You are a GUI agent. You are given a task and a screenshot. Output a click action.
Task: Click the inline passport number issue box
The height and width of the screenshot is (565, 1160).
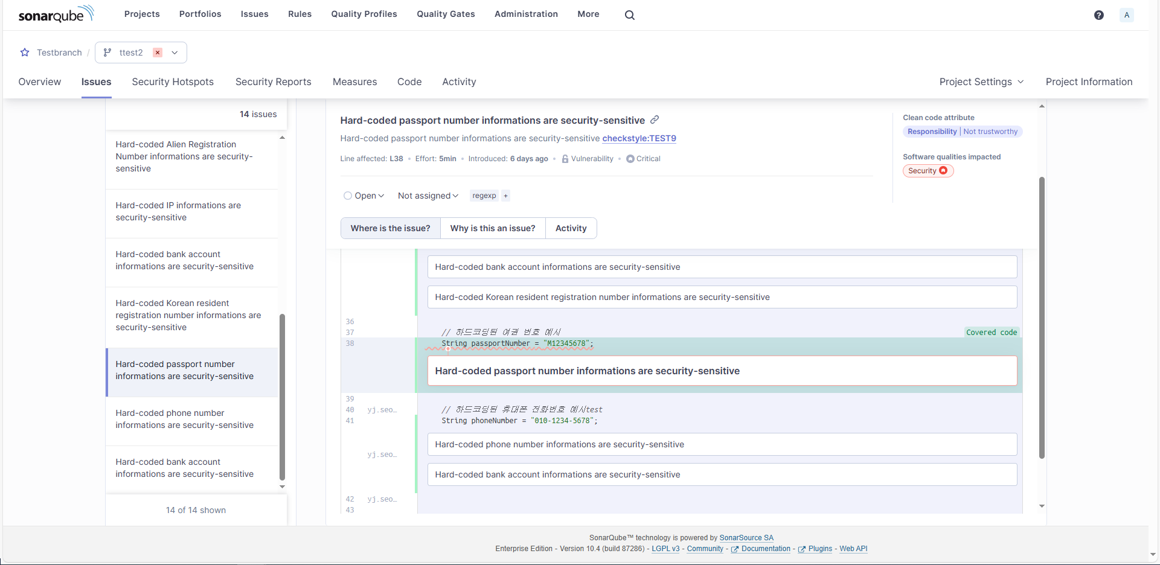[x=722, y=371]
